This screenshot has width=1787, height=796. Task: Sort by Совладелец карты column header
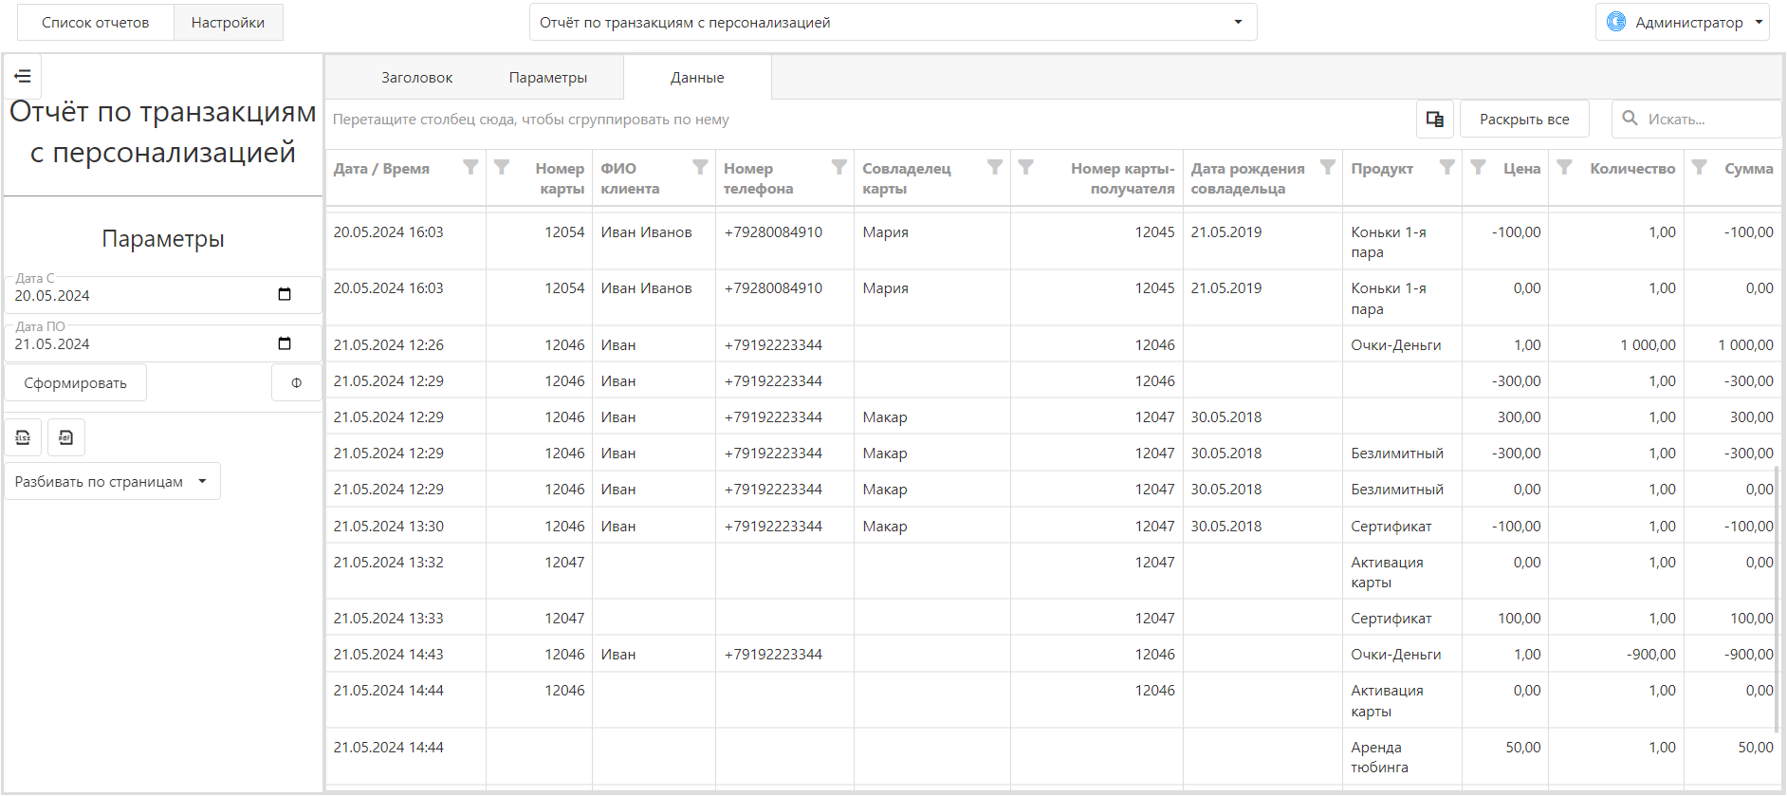click(906, 178)
